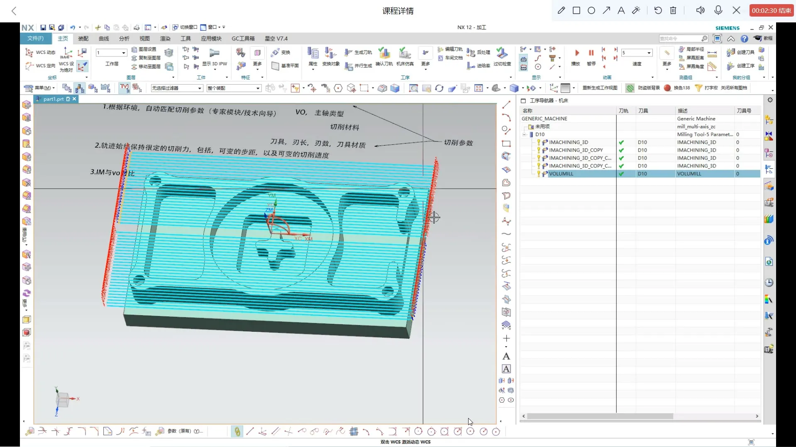Open the Analysis (分析) ribbon tab
This screenshot has height=447, width=796.
(x=124, y=39)
